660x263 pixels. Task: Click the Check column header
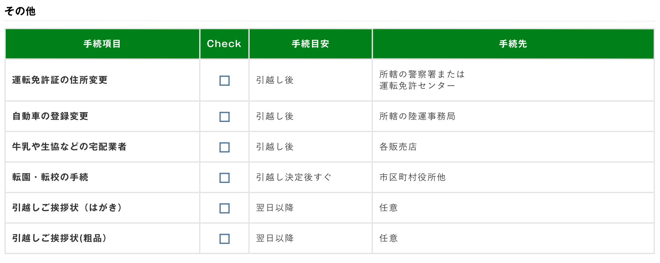[224, 44]
